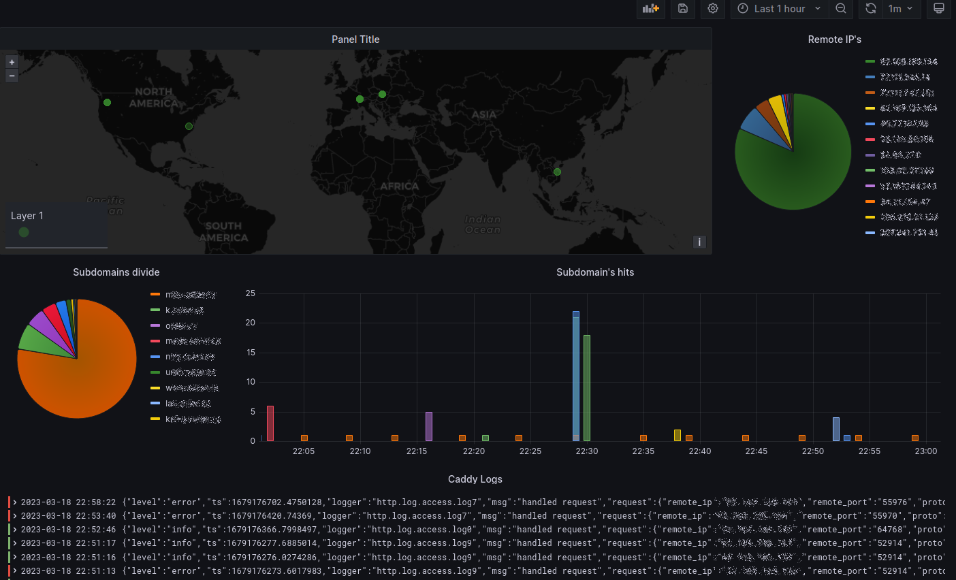Click the tall green bar at 22:30
This screenshot has width=956, height=580.
(587, 387)
